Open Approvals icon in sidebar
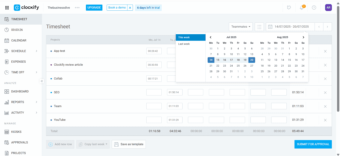 pos(7,142)
